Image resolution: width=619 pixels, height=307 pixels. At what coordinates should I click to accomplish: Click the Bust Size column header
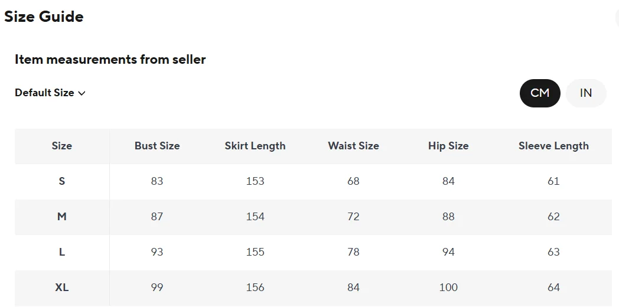157,146
